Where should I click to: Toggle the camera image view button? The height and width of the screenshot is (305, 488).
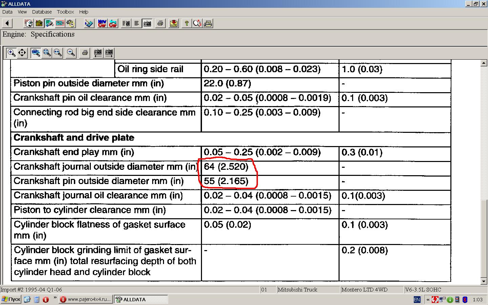pos(147,23)
